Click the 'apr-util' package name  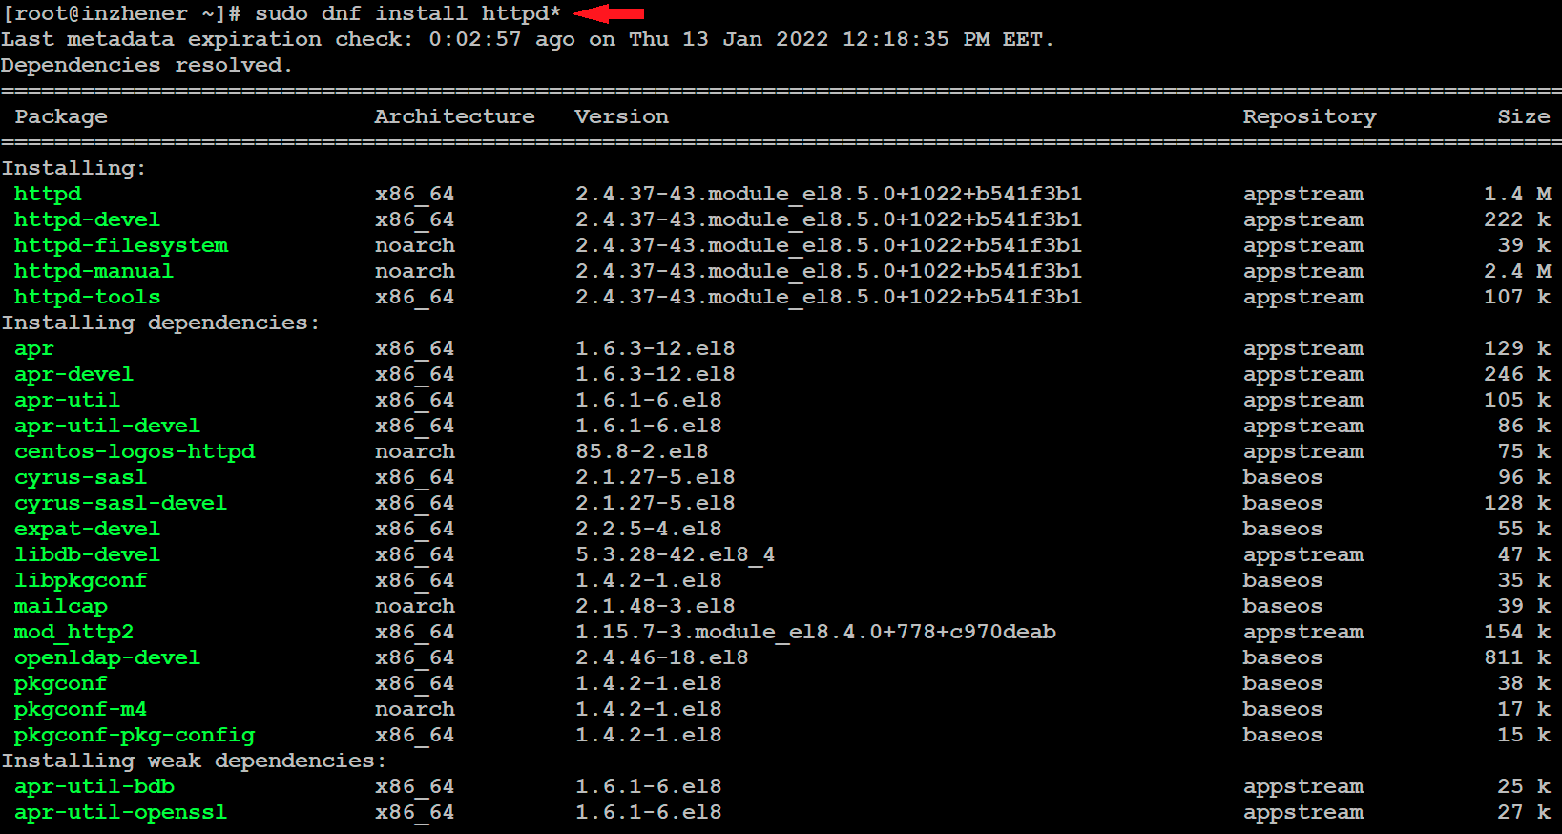click(67, 400)
